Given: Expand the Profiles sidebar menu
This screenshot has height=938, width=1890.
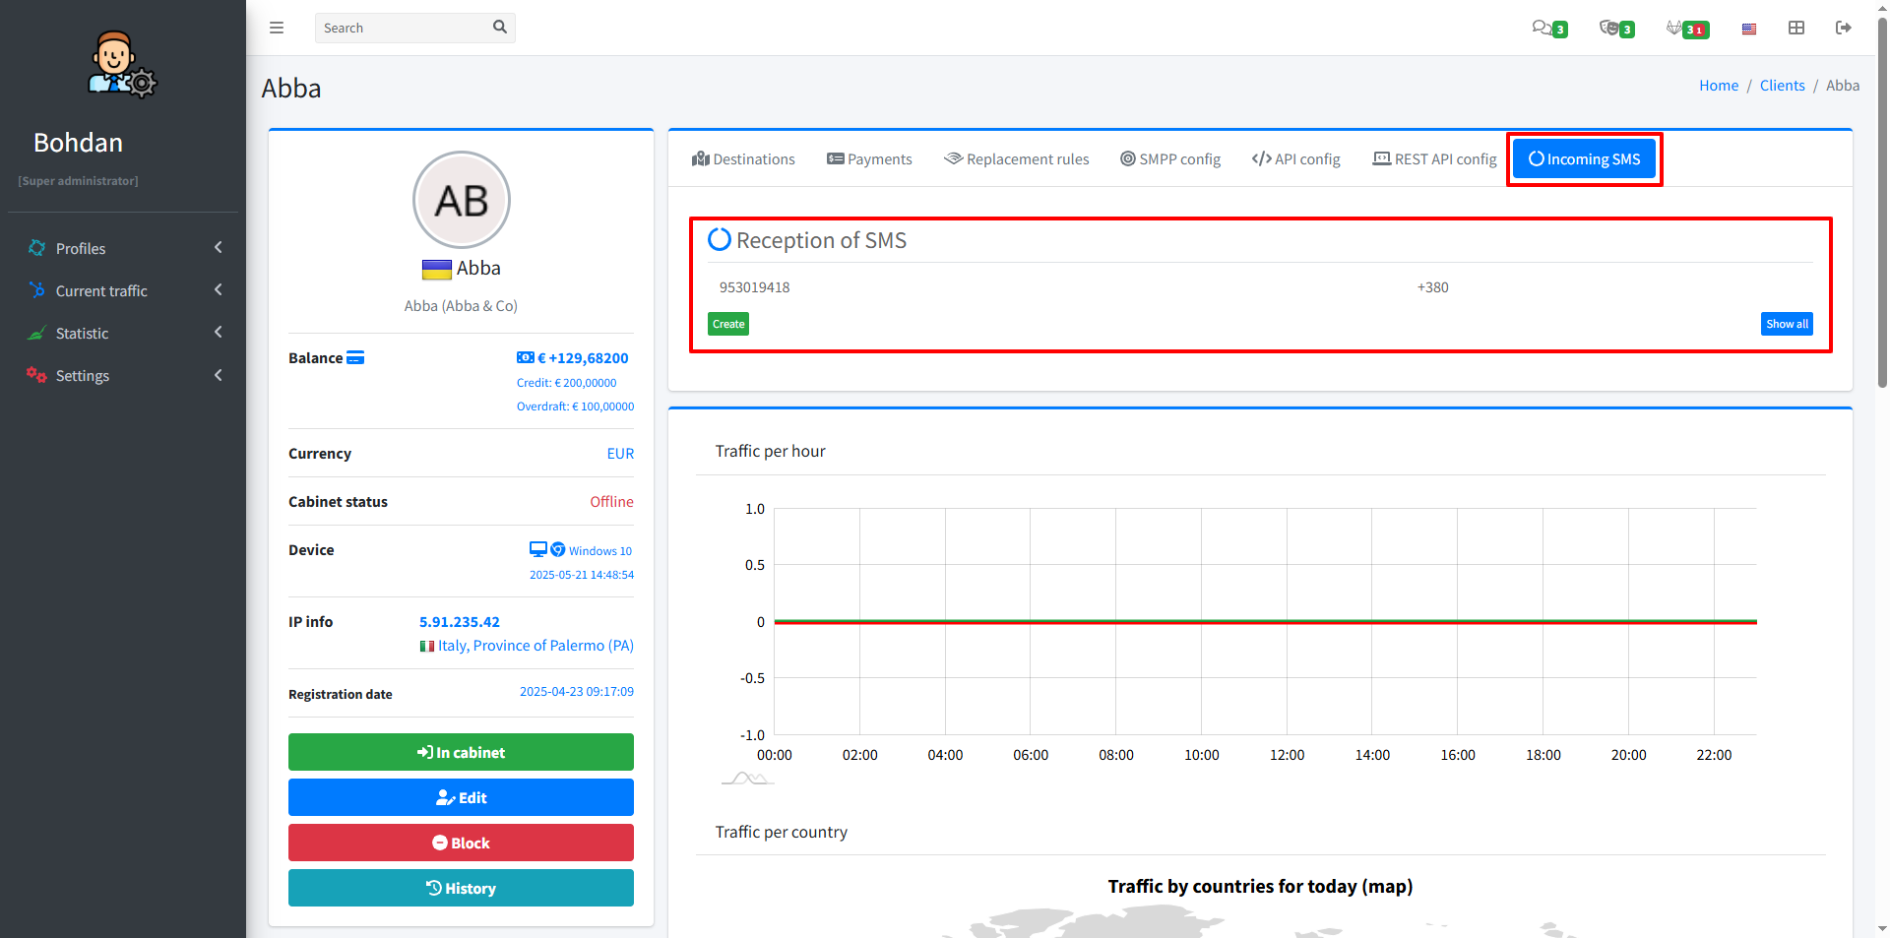Looking at the screenshot, I should coord(123,248).
